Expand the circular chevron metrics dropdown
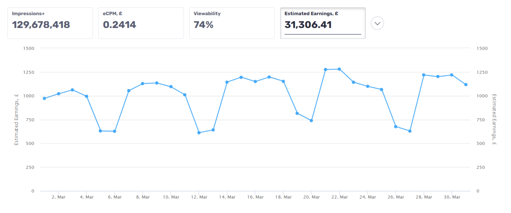 (377, 23)
